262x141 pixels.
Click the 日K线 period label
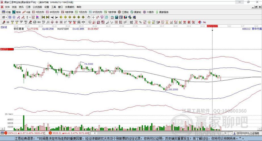4,27
